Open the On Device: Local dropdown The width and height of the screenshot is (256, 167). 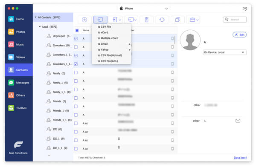(x=224, y=52)
